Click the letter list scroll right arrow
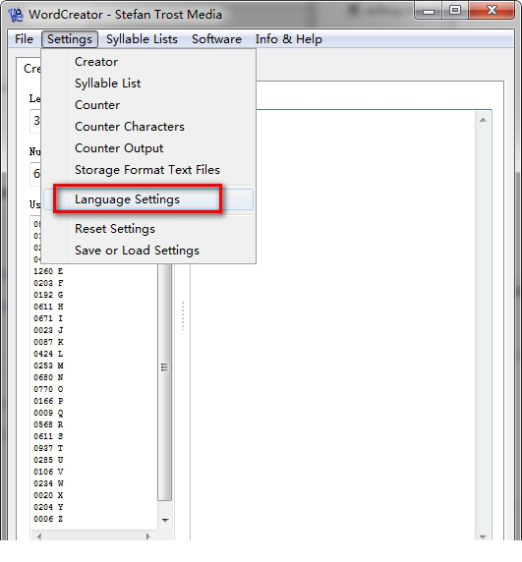This screenshot has height=562, width=522. coord(148,536)
